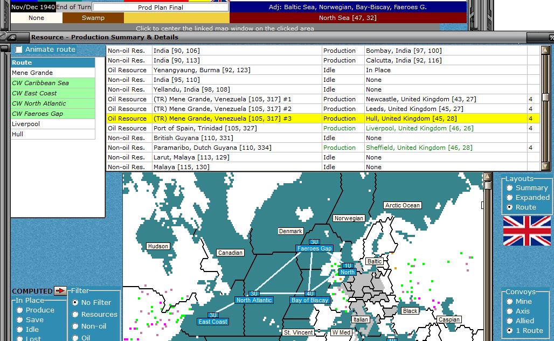
Task: Select Yenangyaung, Burma oil resource row
Action: (323, 70)
